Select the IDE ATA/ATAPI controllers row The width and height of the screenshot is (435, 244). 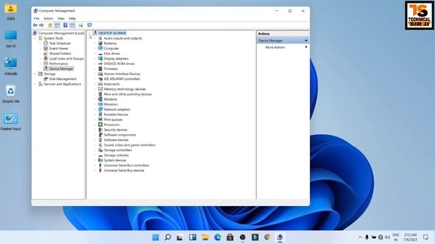pyautogui.click(x=122, y=79)
